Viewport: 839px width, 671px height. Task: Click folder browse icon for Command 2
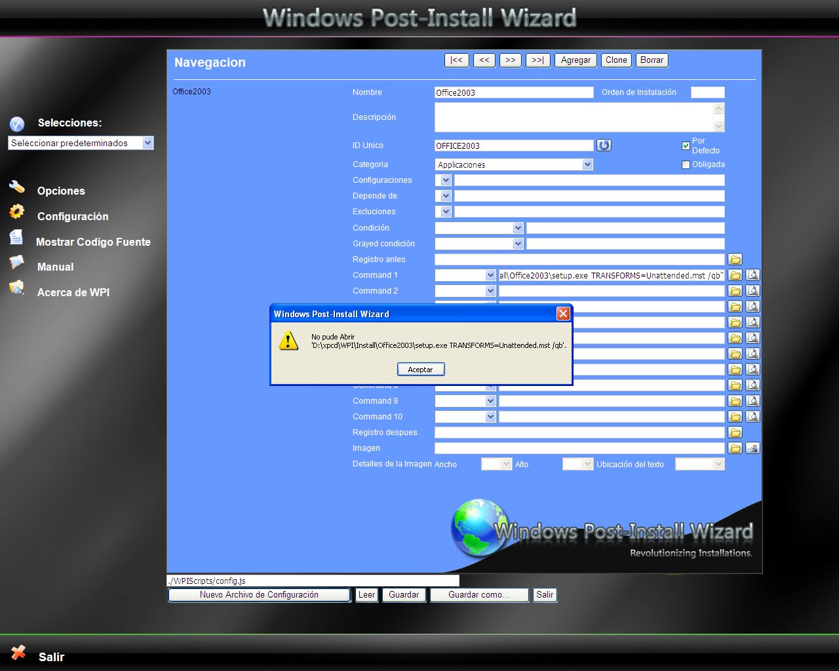[x=735, y=291]
